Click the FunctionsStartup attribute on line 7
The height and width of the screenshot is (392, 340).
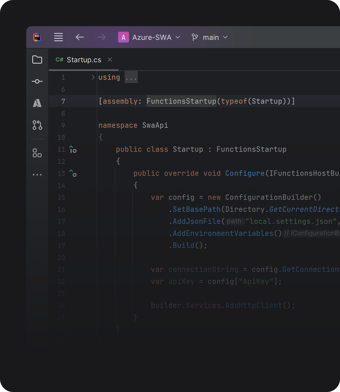181,101
